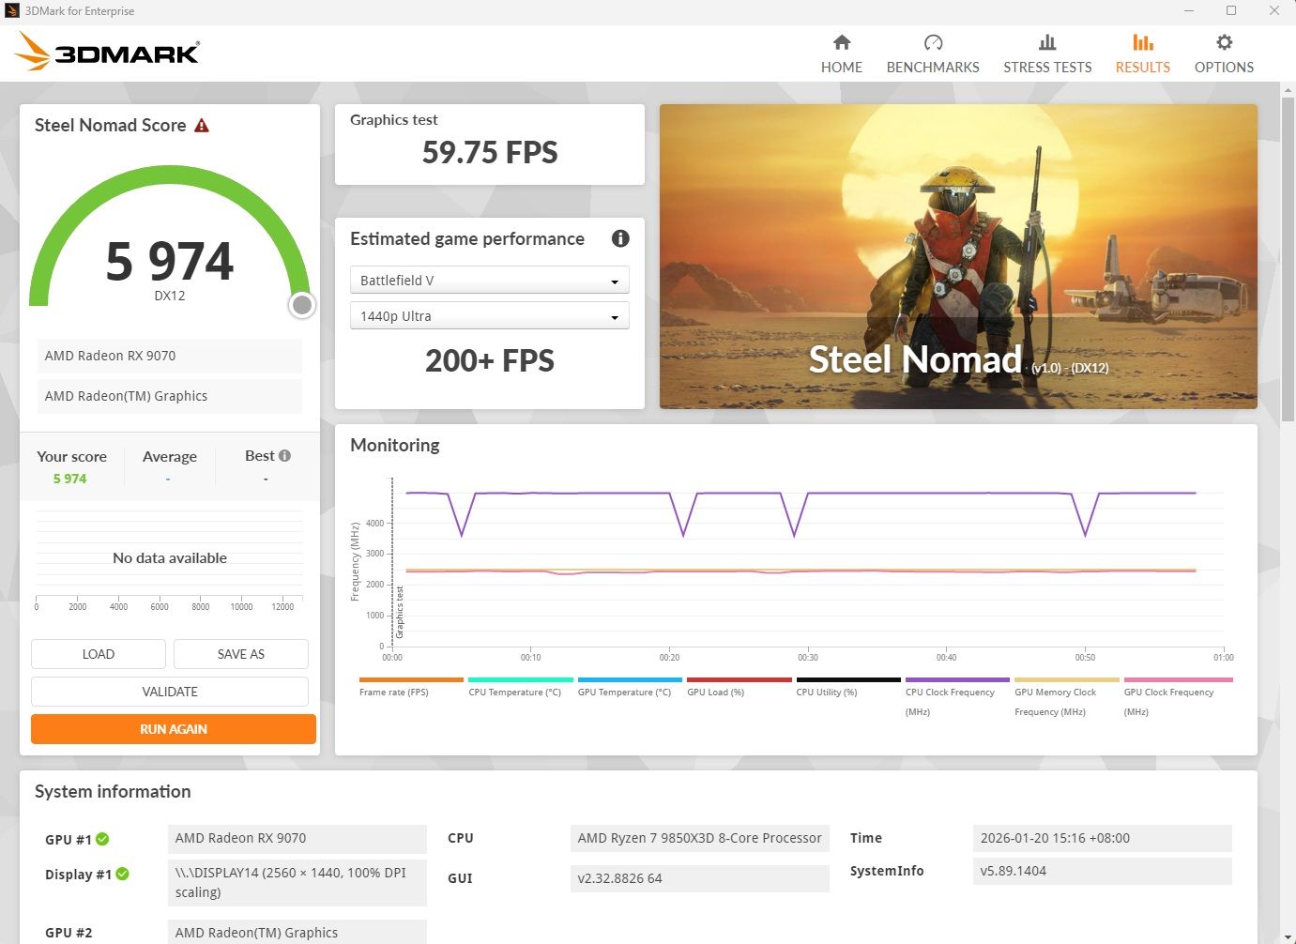Expand the 1440p Ultra resolution dropdown
This screenshot has height=944, width=1296.
(489, 316)
